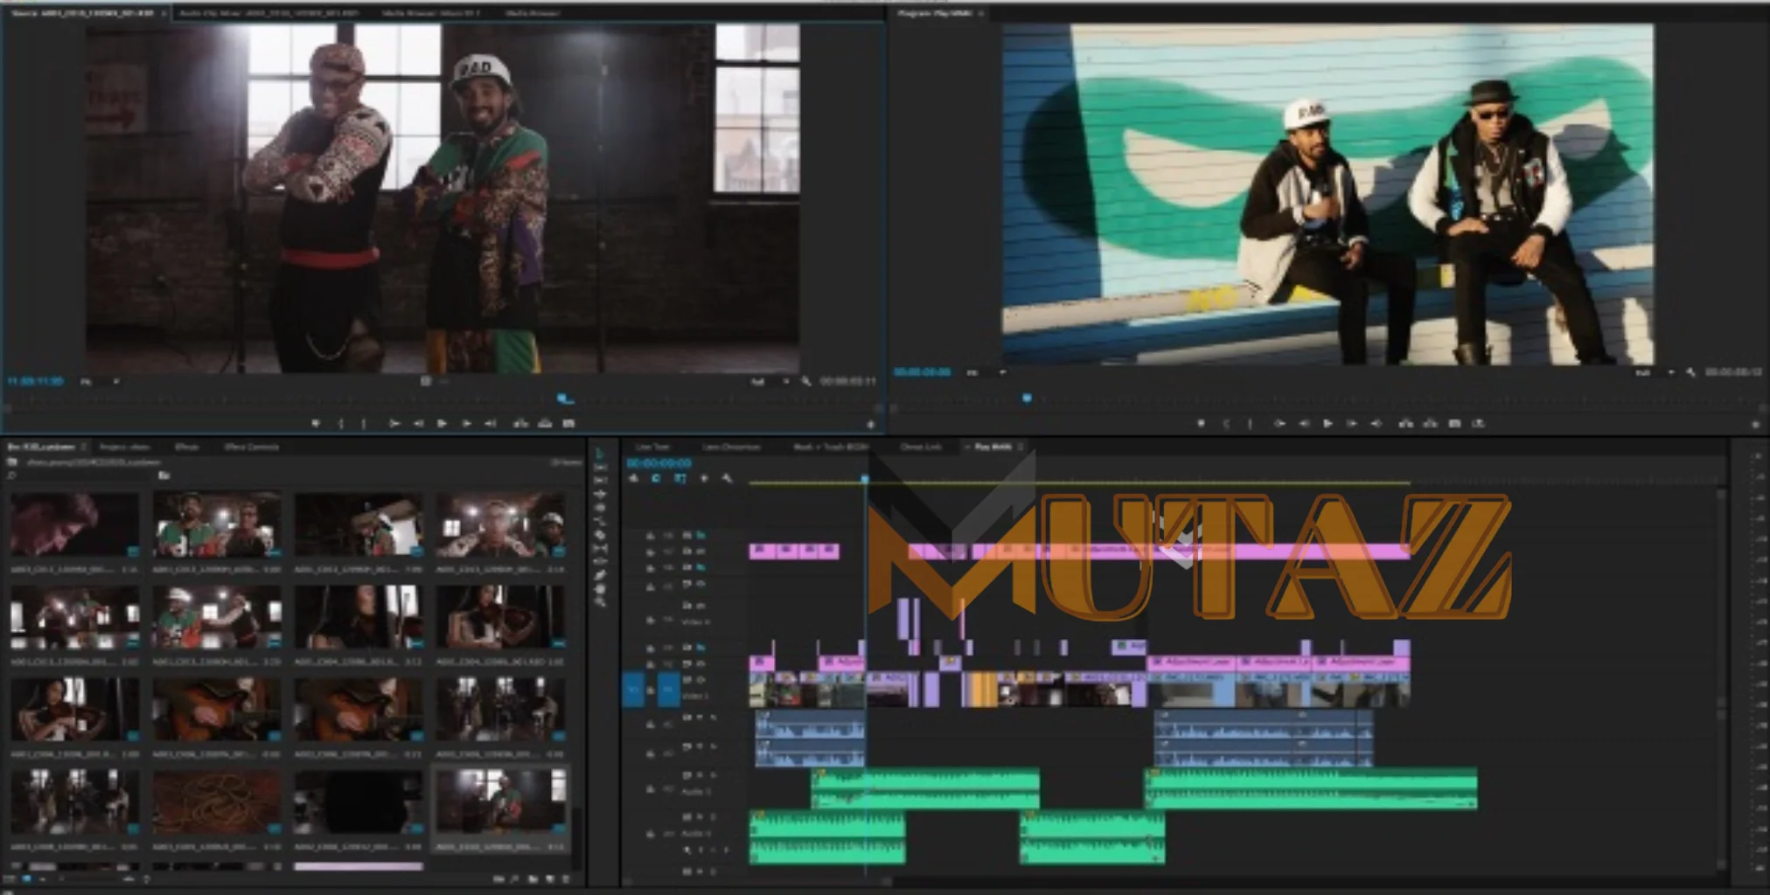This screenshot has width=1770, height=895.
Task: Open the Source panel tab menu
Action: coord(164,13)
